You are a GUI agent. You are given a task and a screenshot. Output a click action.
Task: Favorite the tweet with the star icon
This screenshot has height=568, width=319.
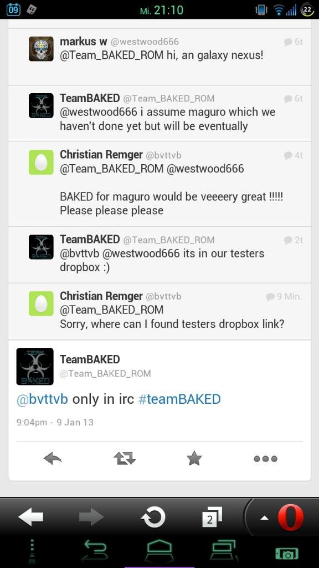[x=194, y=458]
